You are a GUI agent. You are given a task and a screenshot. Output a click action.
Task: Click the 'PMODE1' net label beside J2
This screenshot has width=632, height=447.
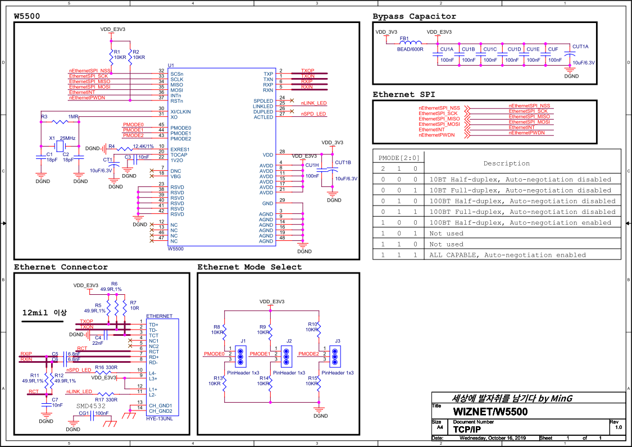click(260, 354)
